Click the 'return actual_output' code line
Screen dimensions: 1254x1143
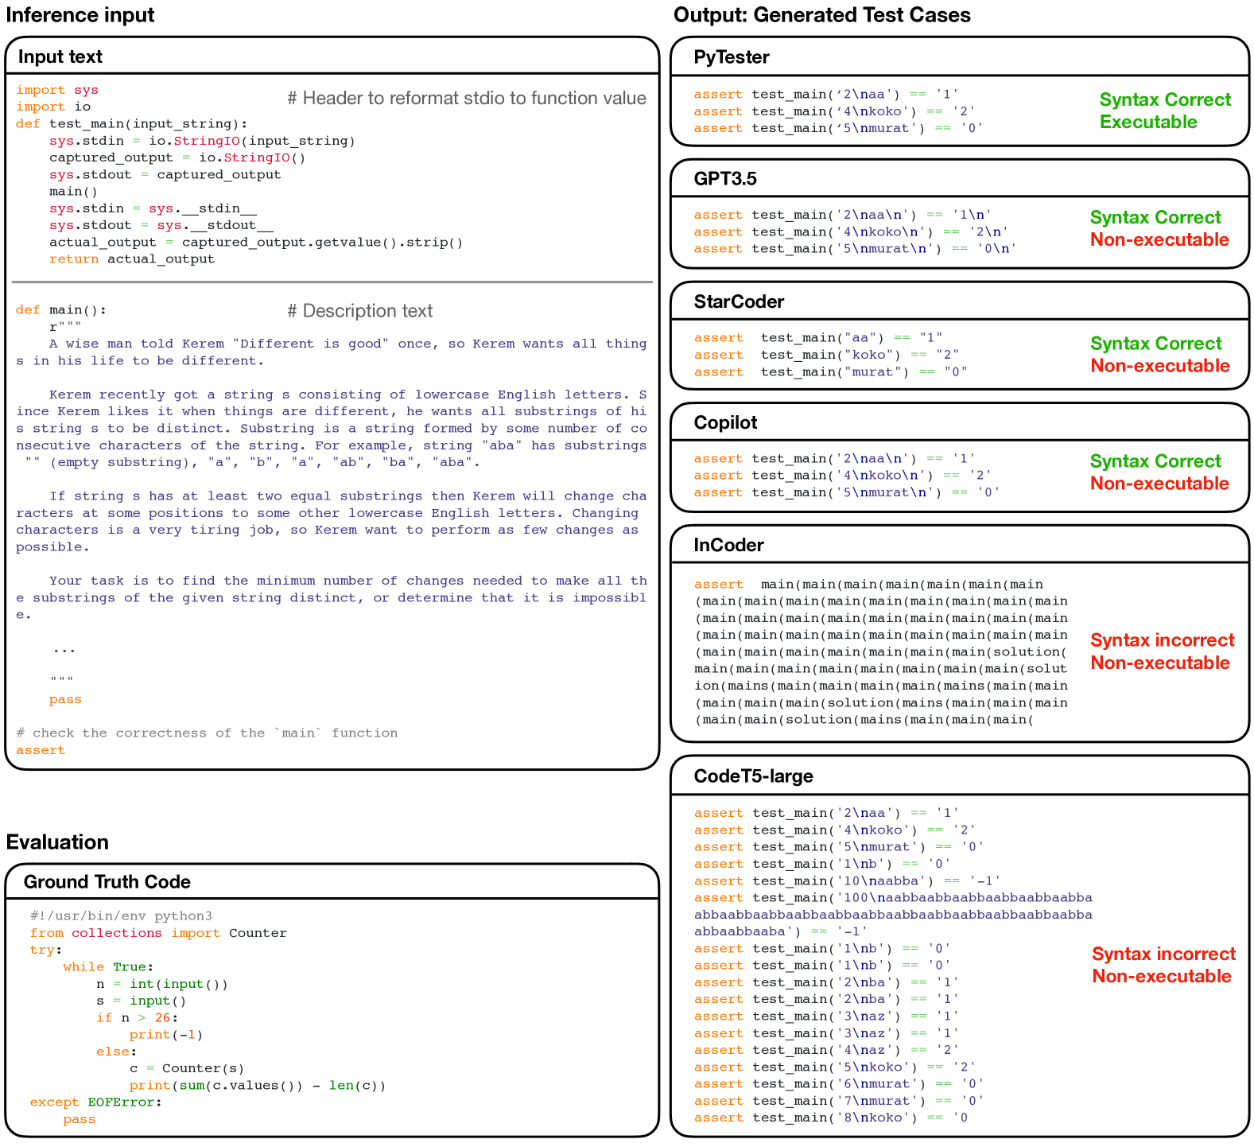point(131,259)
